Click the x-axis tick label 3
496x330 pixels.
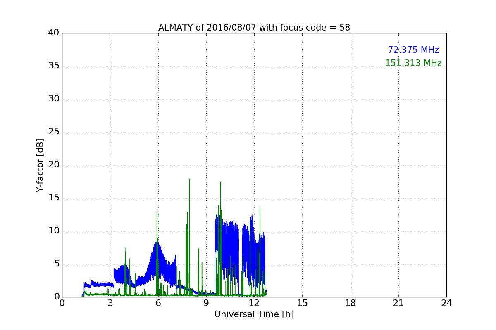(x=110, y=303)
